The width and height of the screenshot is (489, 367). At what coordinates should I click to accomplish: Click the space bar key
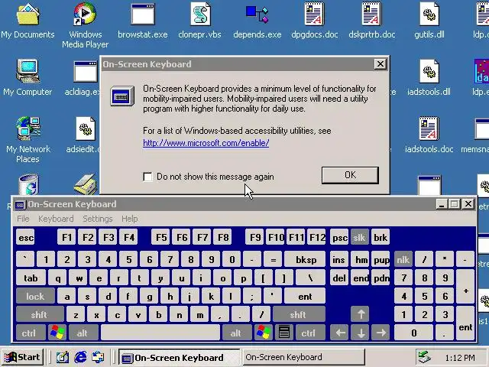coord(160,333)
